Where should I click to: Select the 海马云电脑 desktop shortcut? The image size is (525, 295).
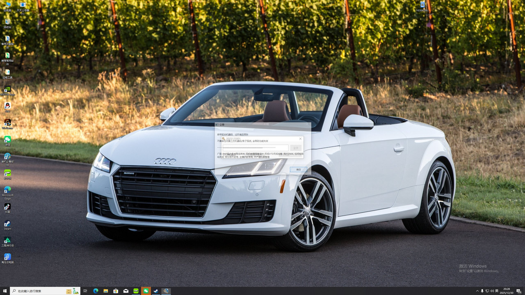click(x=7, y=259)
